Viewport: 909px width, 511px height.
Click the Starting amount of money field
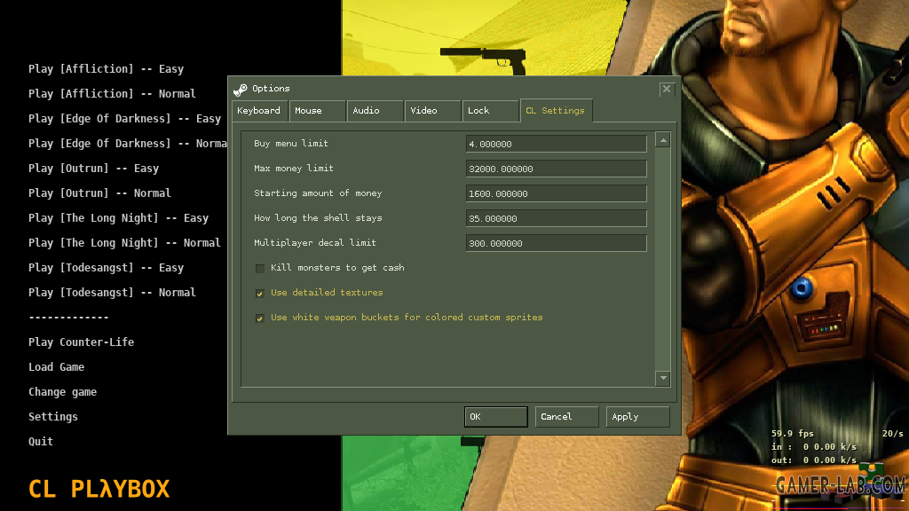pyautogui.click(x=556, y=193)
